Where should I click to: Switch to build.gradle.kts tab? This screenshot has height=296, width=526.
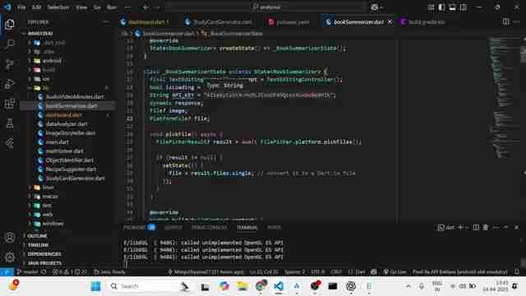click(x=427, y=22)
